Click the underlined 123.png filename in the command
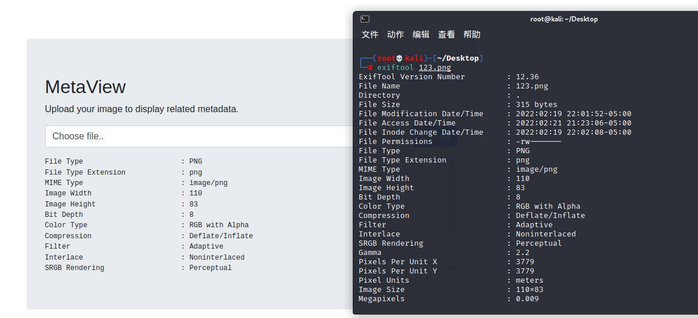Screen dimensions: 698x318 click(435, 68)
